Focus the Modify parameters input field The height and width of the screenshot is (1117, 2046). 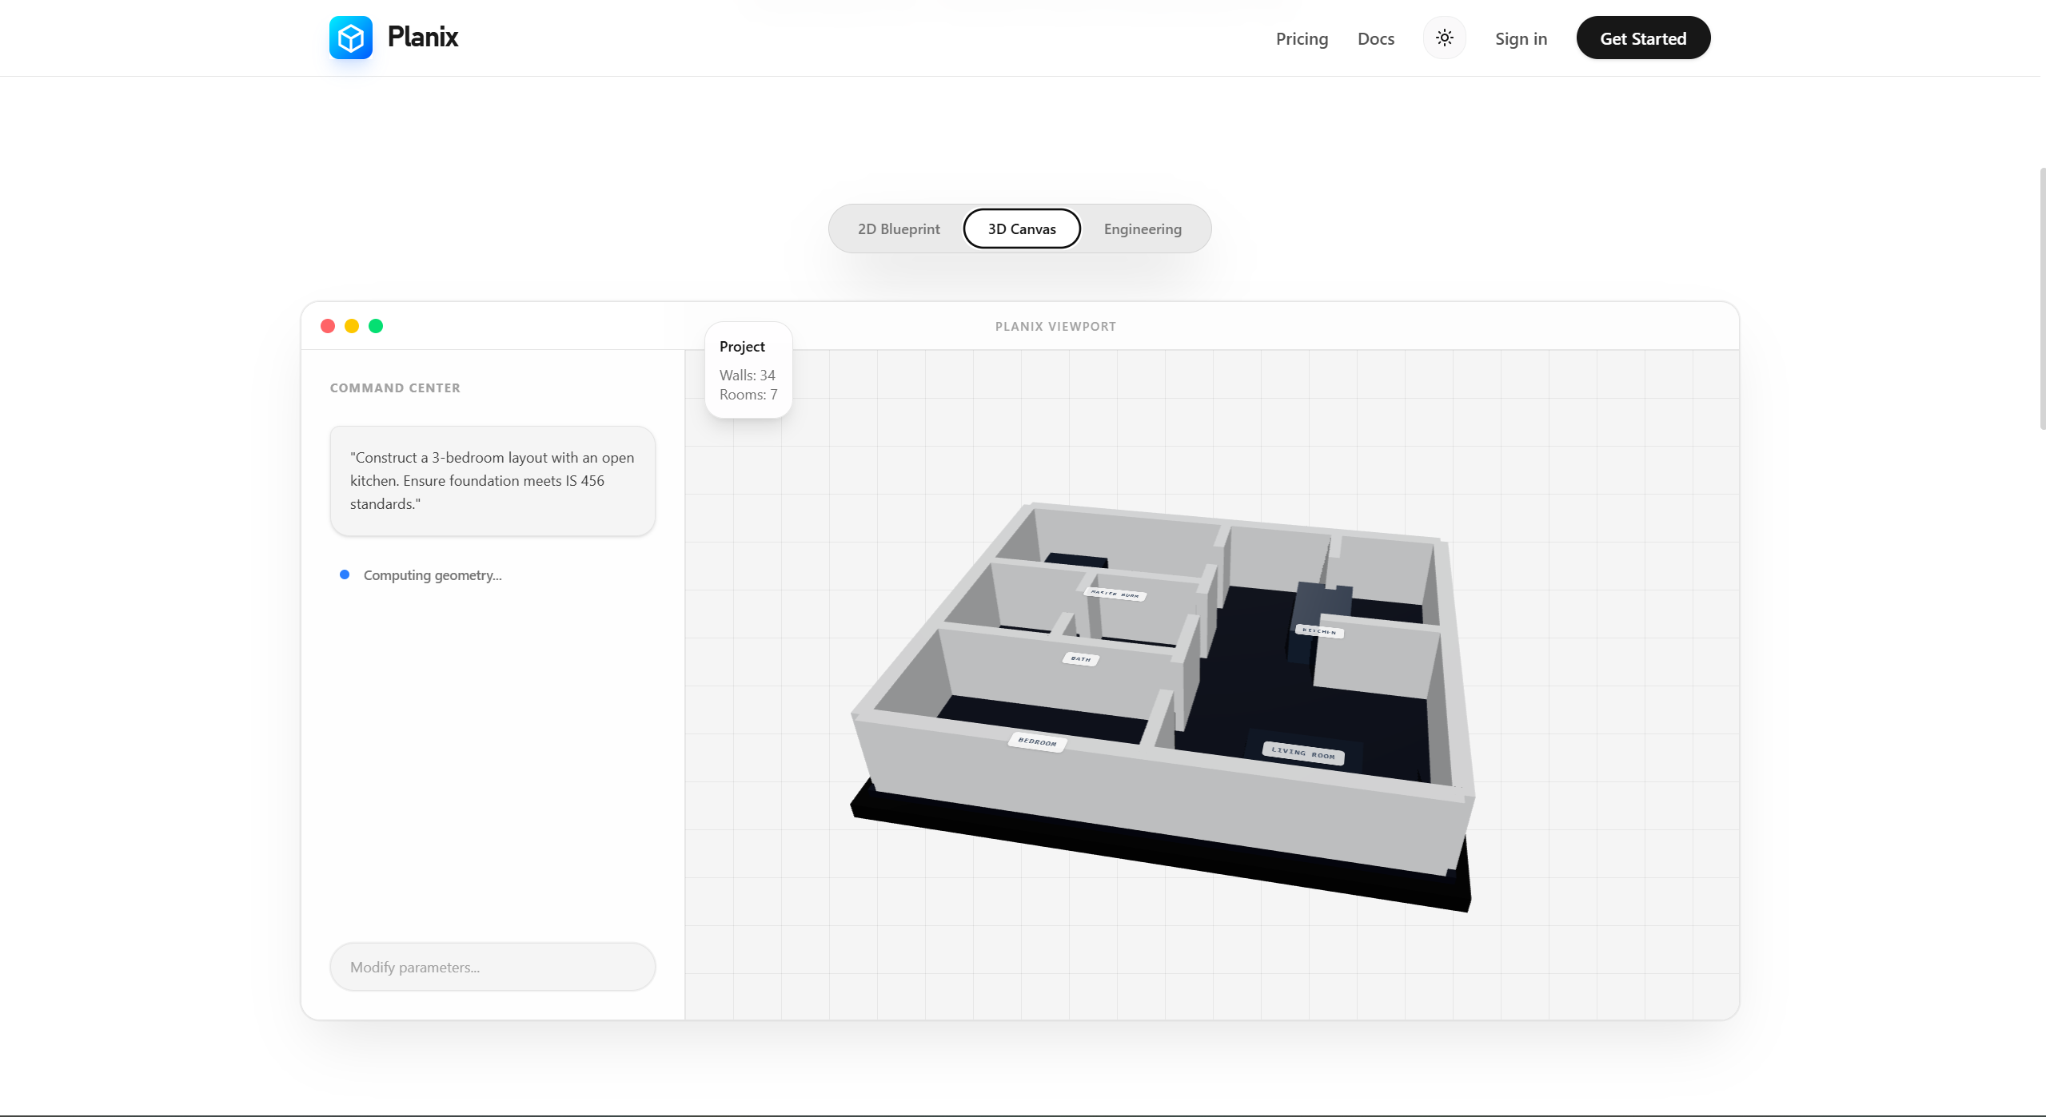pyautogui.click(x=493, y=967)
